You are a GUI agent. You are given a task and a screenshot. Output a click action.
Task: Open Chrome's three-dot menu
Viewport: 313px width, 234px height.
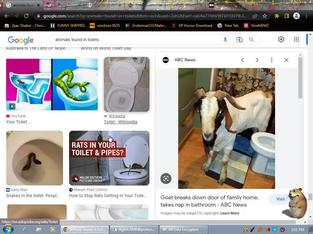(306, 16)
